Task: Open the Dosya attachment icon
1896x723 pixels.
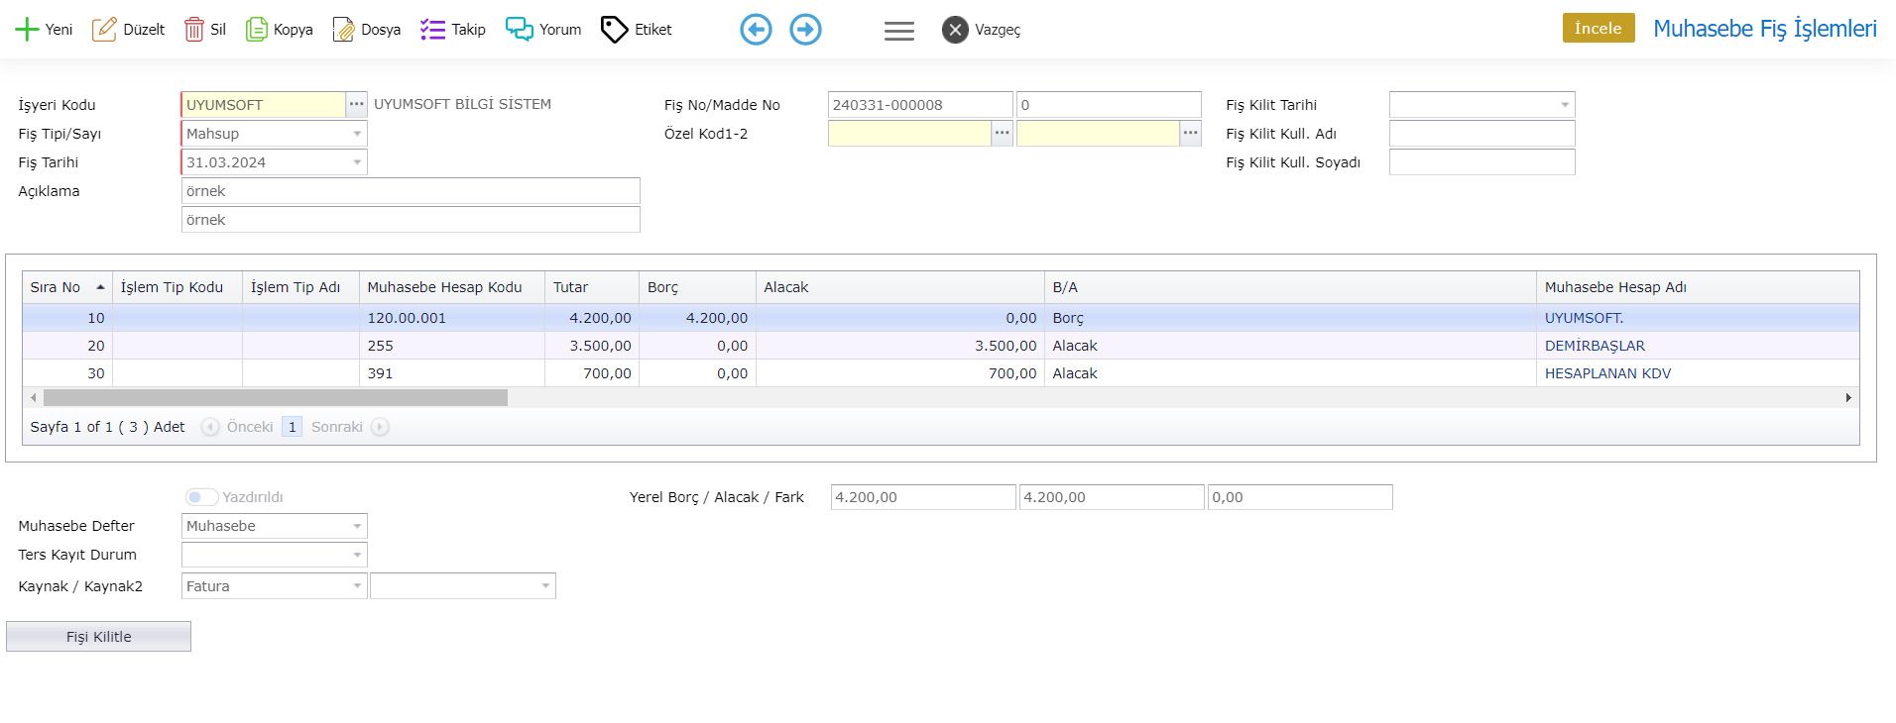Action: coord(344,30)
